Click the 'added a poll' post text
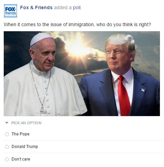 point(68,7)
